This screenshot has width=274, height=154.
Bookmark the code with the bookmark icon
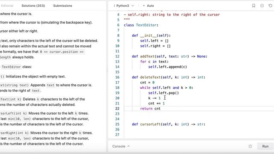click(254, 6)
